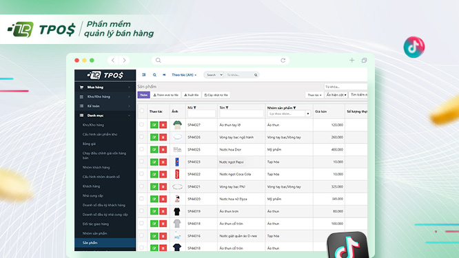Edit product SP44319 Áo thun trơn

click(154, 211)
